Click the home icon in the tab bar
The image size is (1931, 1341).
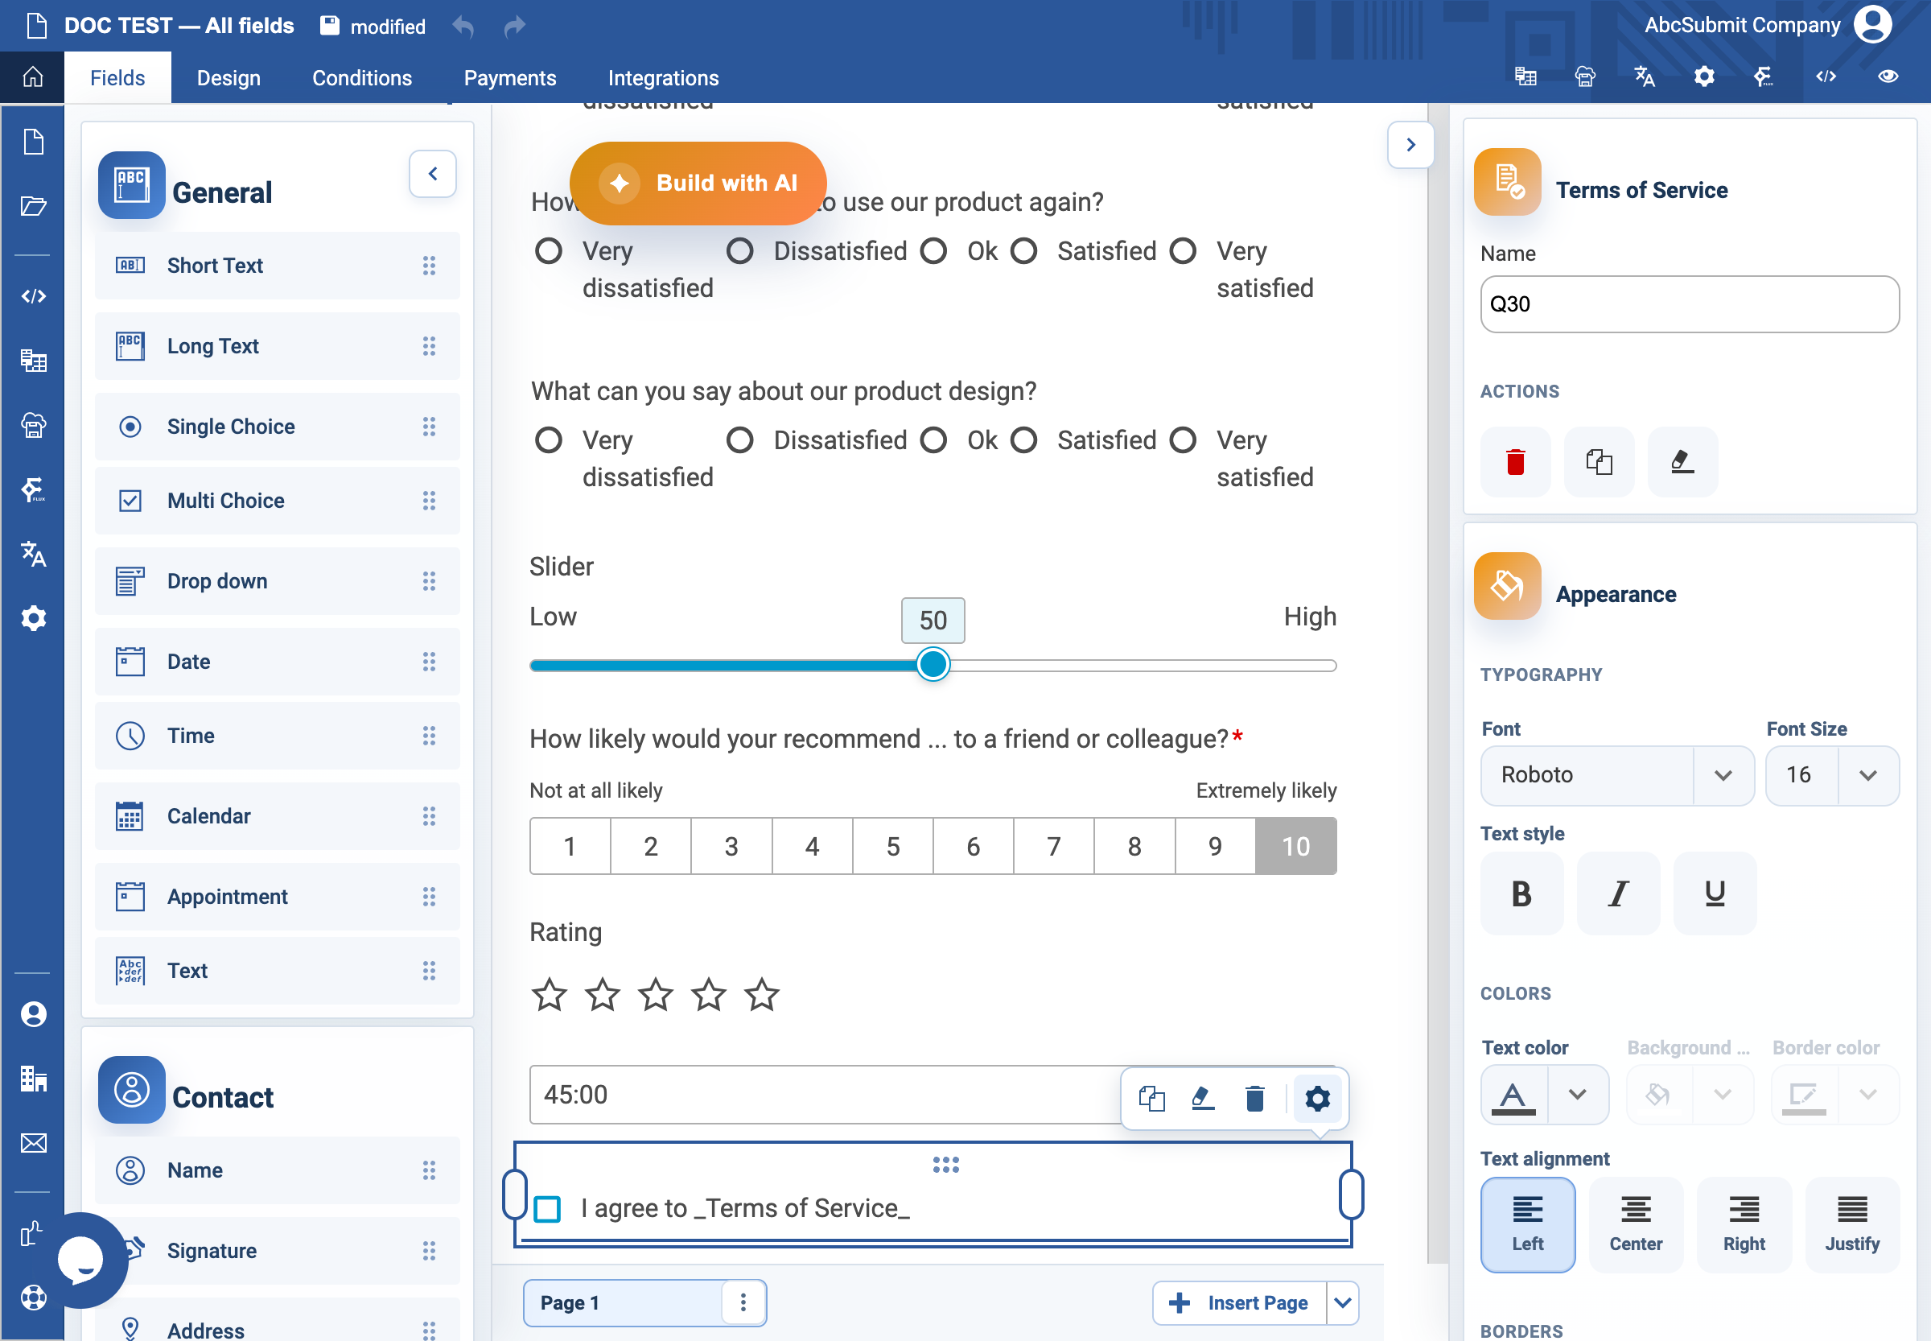coord(32,77)
